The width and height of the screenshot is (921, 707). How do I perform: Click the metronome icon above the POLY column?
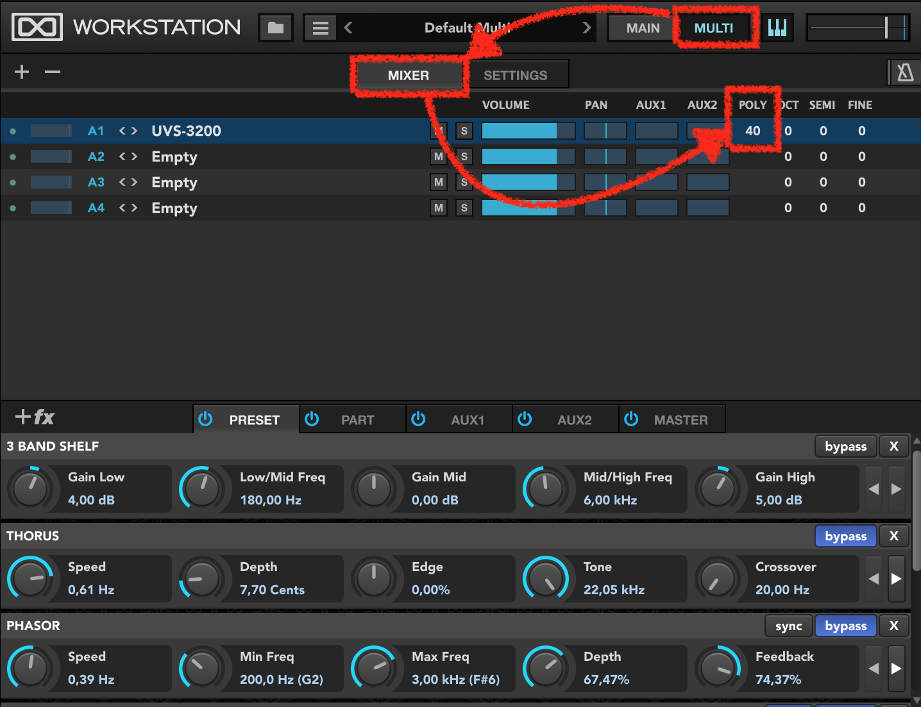[904, 72]
